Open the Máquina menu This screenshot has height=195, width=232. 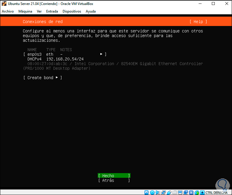click(x=25, y=11)
